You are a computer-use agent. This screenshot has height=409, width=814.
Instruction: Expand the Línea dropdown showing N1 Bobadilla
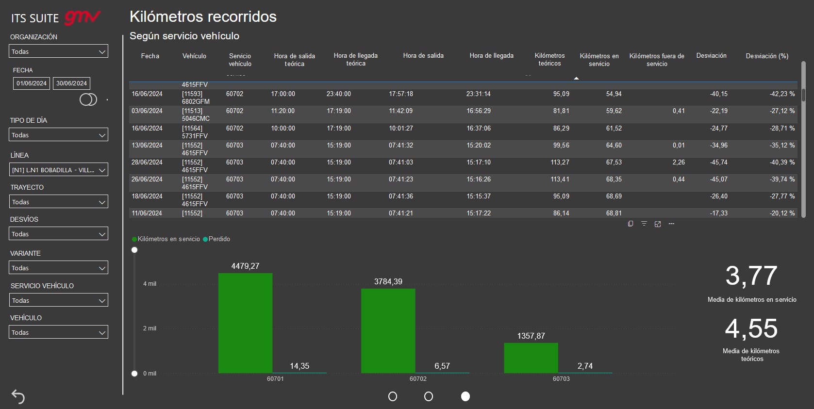click(x=58, y=170)
